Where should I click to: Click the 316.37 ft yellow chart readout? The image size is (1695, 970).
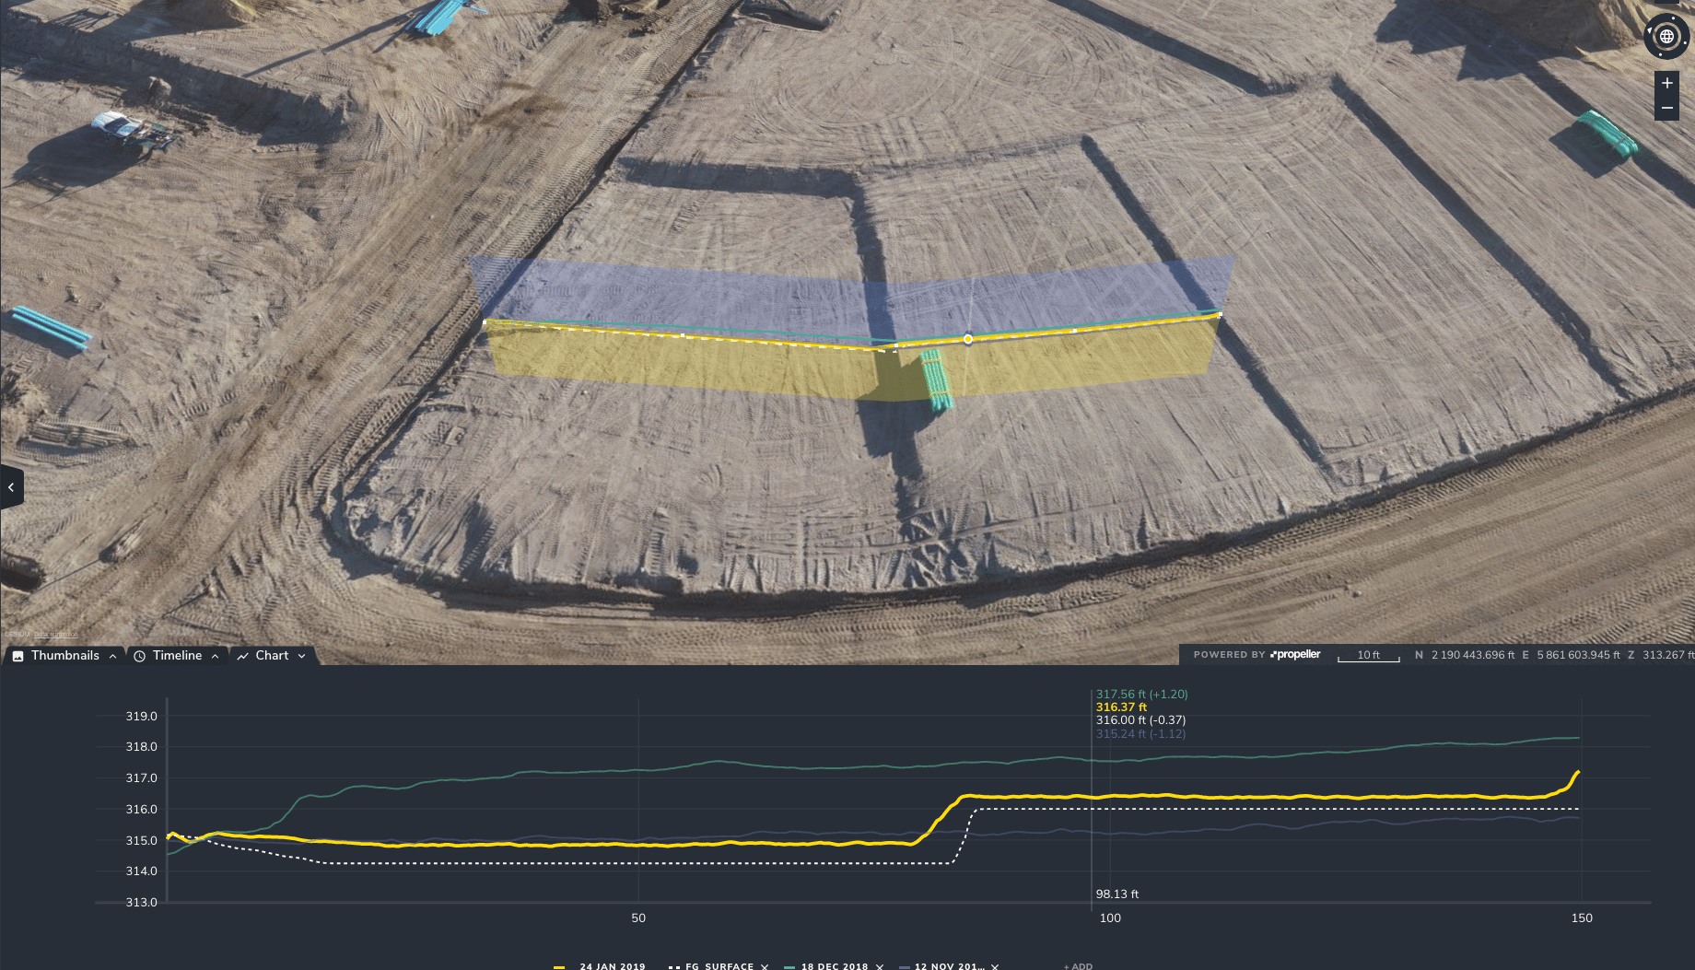tap(1122, 707)
